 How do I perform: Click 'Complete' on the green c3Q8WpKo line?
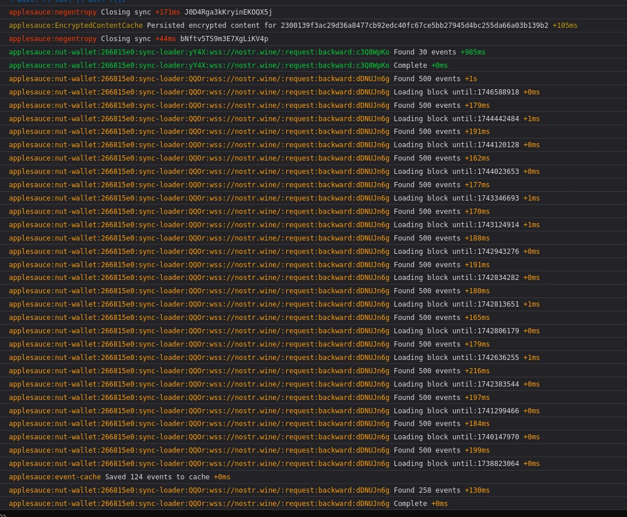pos(410,65)
